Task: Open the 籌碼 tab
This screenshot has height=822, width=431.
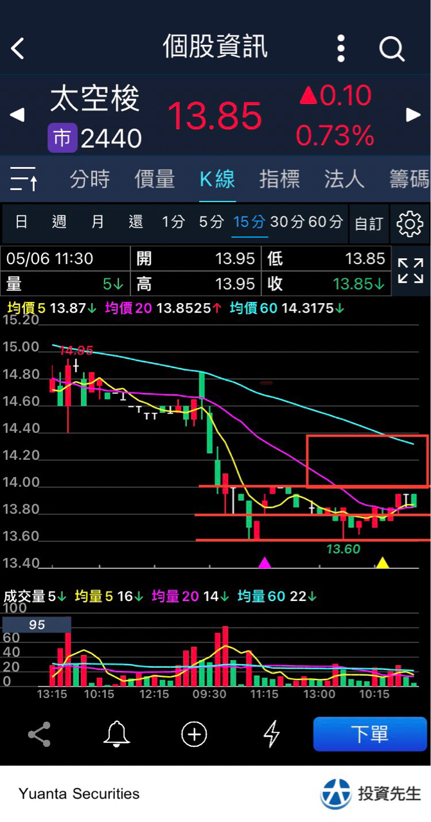Action: [x=409, y=179]
